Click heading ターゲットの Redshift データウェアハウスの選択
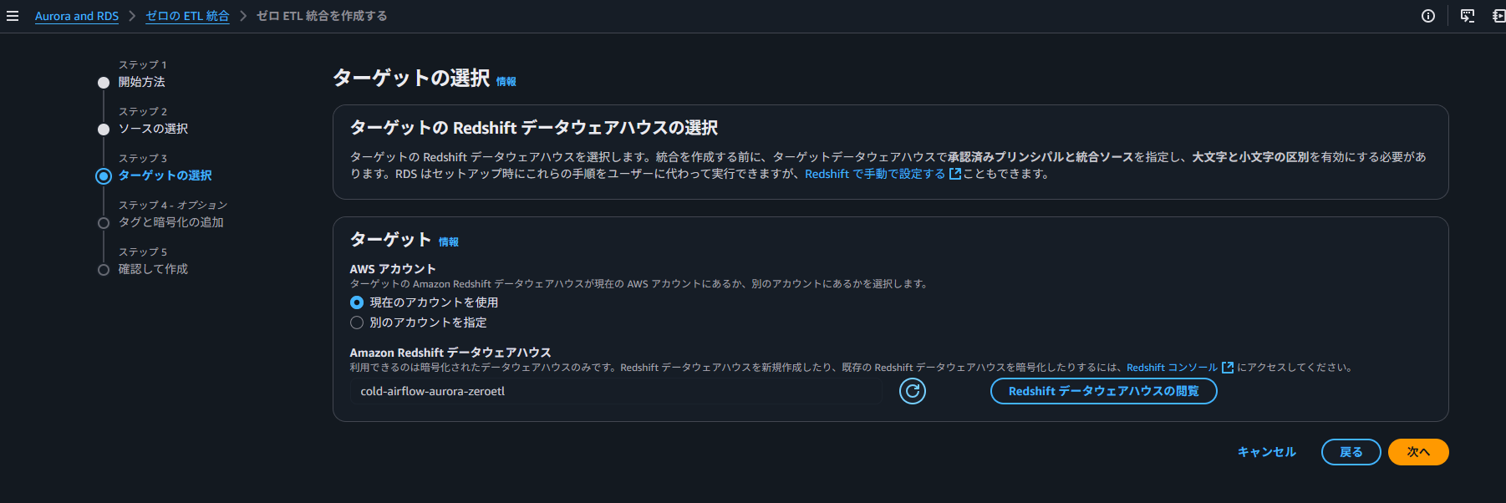Image resolution: width=1506 pixels, height=503 pixels. click(534, 128)
